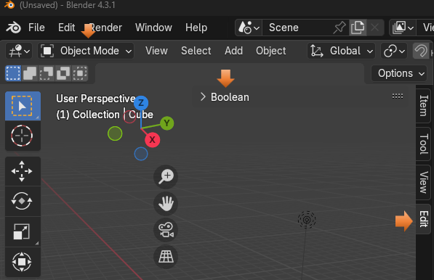Select the Move tool

pos(23,171)
